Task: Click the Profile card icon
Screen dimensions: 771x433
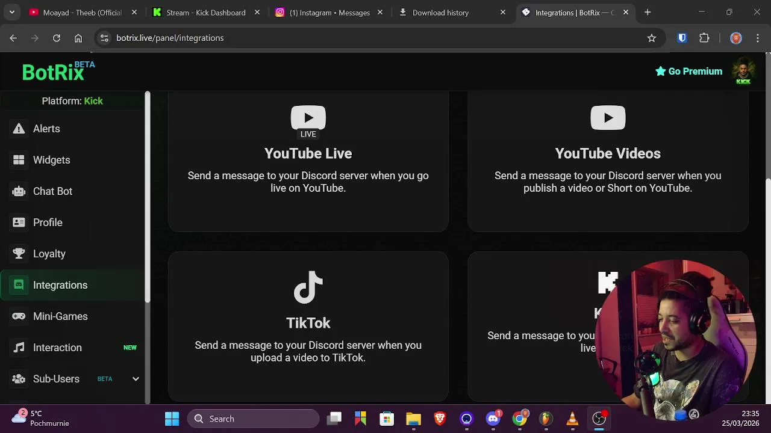Action: pos(19,223)
